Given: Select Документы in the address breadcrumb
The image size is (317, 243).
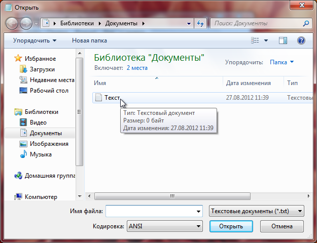Looking at the screenshot, I should tap(121, 23).
